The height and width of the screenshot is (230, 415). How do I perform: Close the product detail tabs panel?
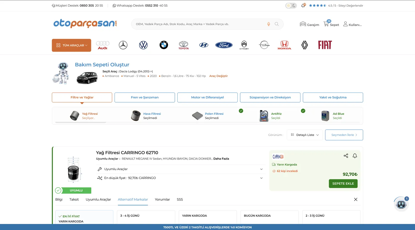[x=356, y=200]
